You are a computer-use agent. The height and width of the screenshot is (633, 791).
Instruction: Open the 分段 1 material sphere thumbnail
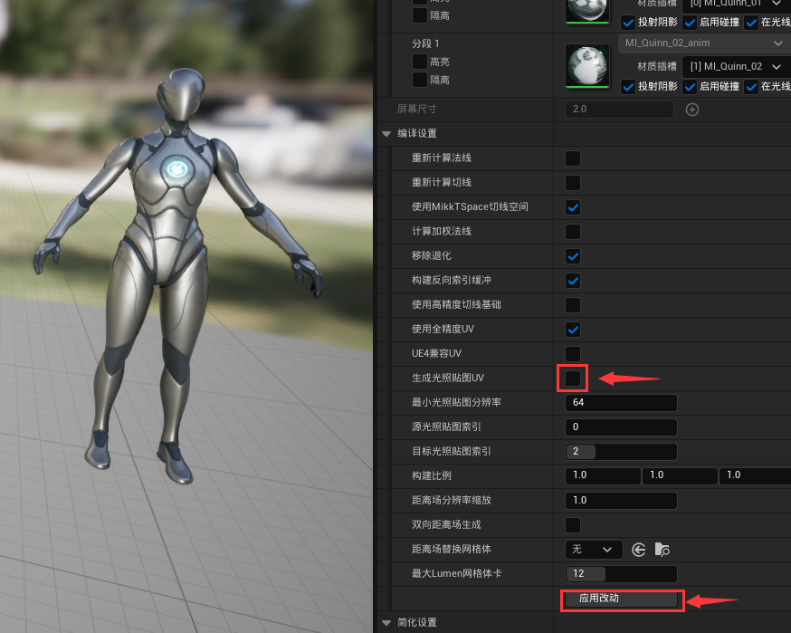point(587,66)
